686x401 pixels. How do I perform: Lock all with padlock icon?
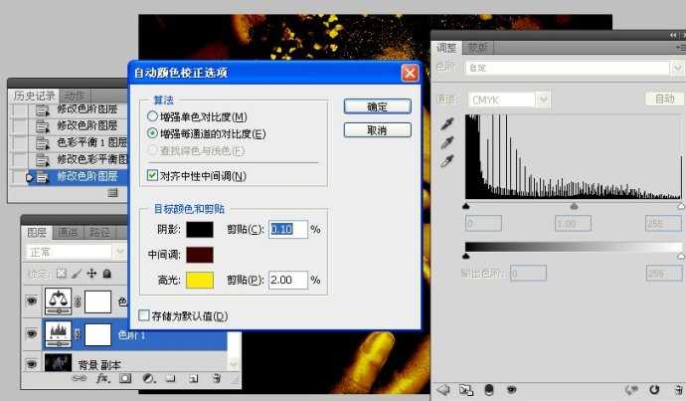pos(106,274)
